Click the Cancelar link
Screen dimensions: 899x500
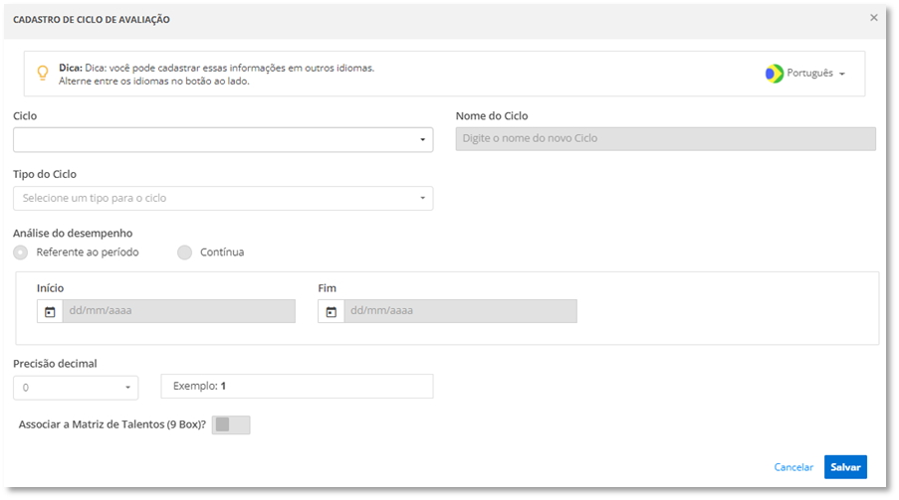tap(793, 467)
